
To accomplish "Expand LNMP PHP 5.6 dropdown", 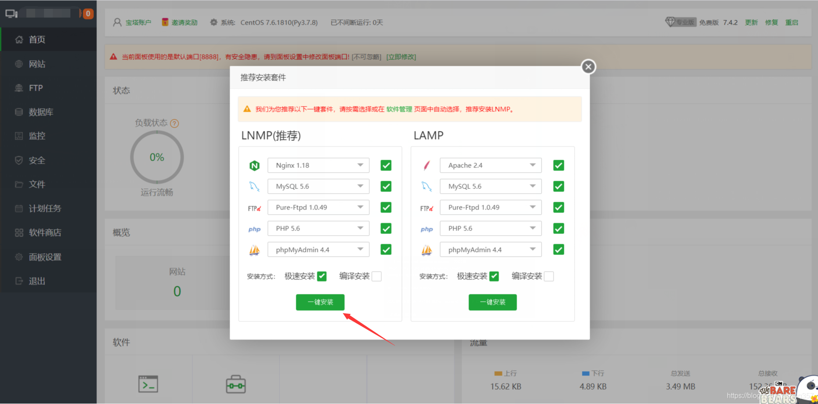I will pos(318,229).
